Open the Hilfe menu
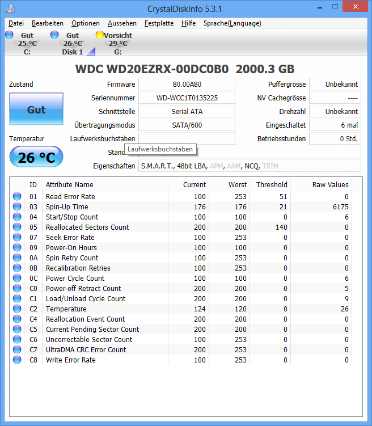 [x=188, y=23]
